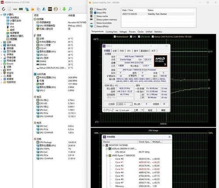
Task: Collapse the 计算机 tree node
Action: click(x=1, y=14)
